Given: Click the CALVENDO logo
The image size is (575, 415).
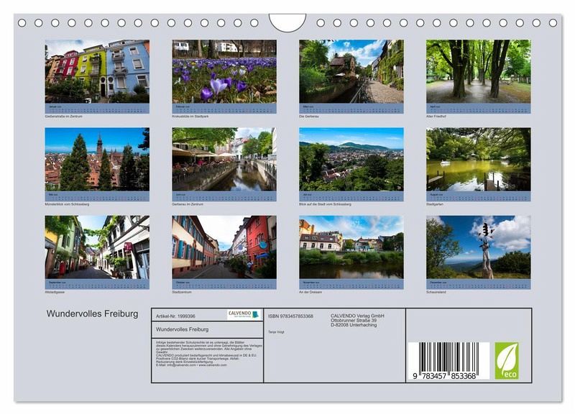Looking at the screenshot, I should (x=243, y=315).
